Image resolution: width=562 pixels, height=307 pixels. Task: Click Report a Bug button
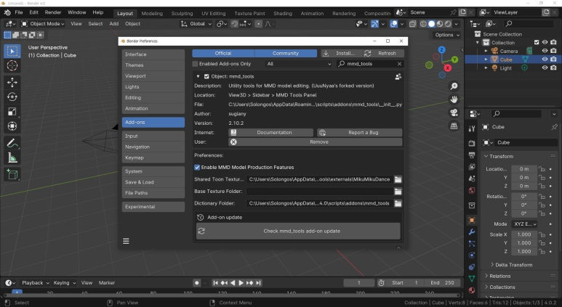pos(359,132)
